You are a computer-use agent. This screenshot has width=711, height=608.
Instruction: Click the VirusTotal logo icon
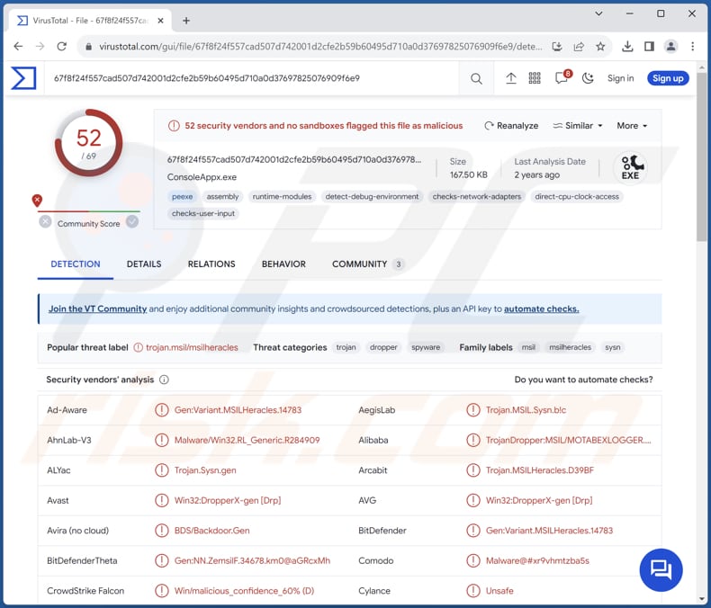tap(23, 78)
